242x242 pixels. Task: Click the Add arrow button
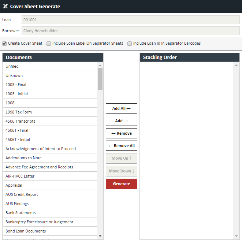coord(121,121)
